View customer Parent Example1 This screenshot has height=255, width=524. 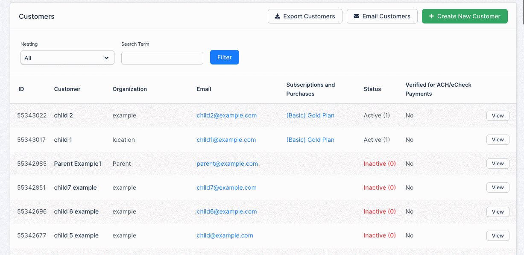498,164
